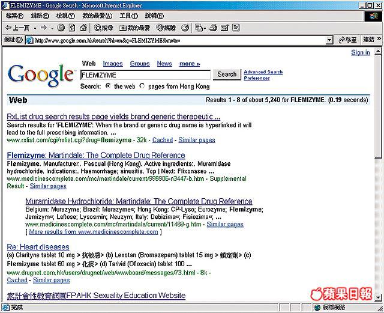The image size is (384, 313).
Task: Open the forward history dropdown arrow
Action: click(x=52, y=28)
